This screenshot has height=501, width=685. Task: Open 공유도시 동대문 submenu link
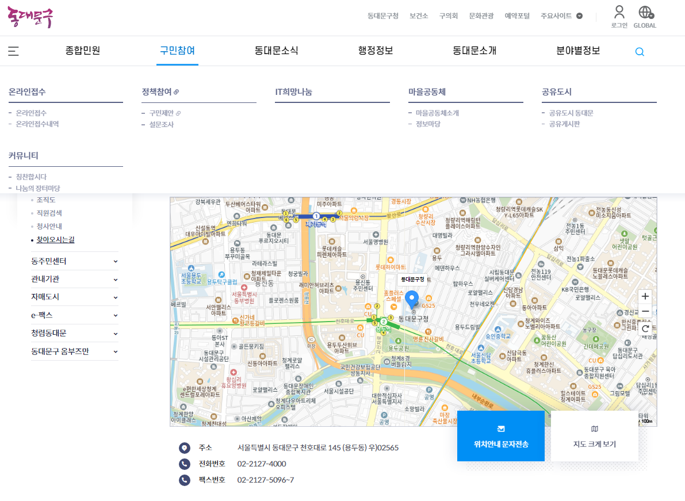[x=571, y=113]
